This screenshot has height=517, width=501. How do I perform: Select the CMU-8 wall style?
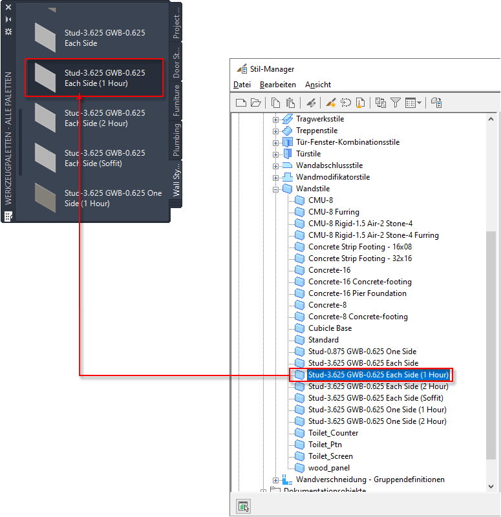321,200
